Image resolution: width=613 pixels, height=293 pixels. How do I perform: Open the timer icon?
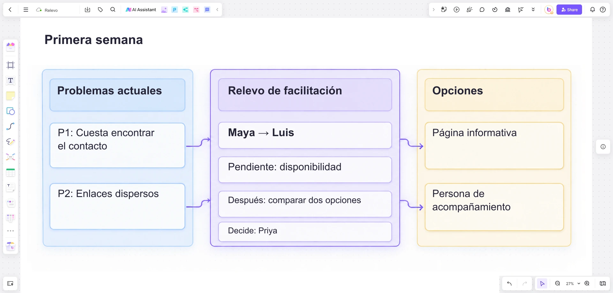click(x=495, y=10)
